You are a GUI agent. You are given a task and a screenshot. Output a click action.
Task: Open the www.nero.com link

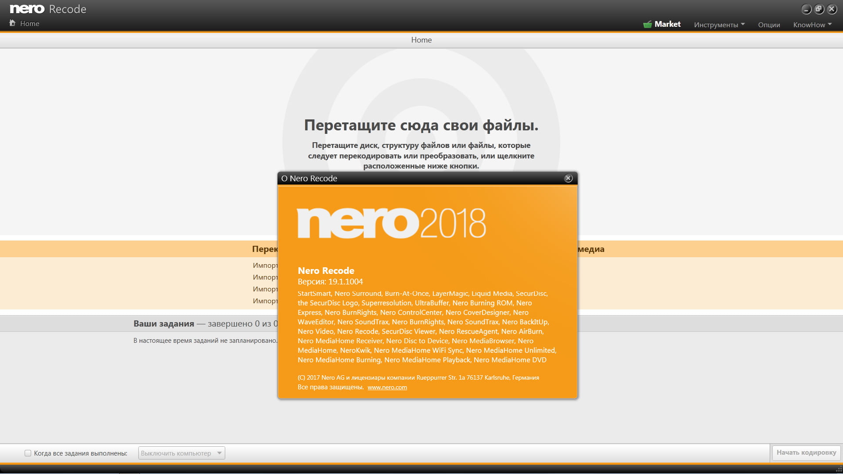point(387,387)
